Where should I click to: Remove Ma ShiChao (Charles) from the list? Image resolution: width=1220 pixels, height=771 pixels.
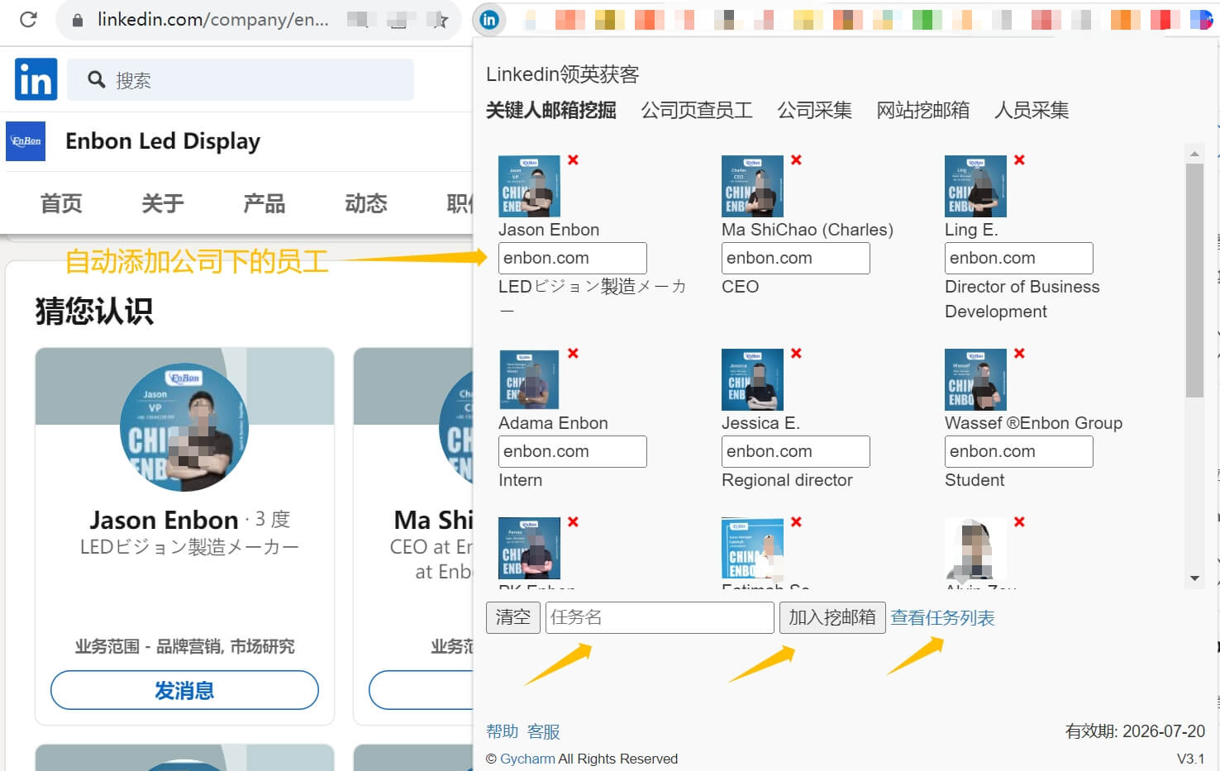point(796,159)
